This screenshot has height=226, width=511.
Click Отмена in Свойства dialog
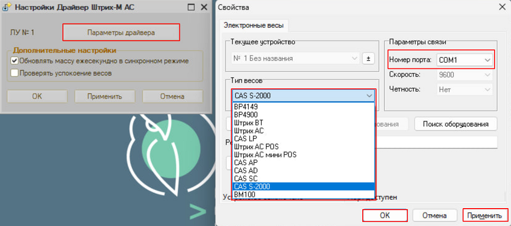(x=434, y=215)
